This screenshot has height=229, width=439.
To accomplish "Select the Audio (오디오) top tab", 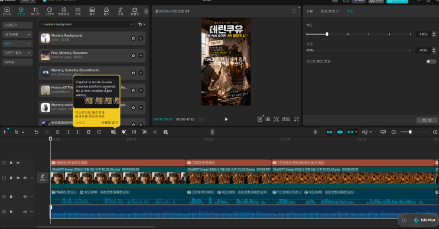I will [21, 11].
